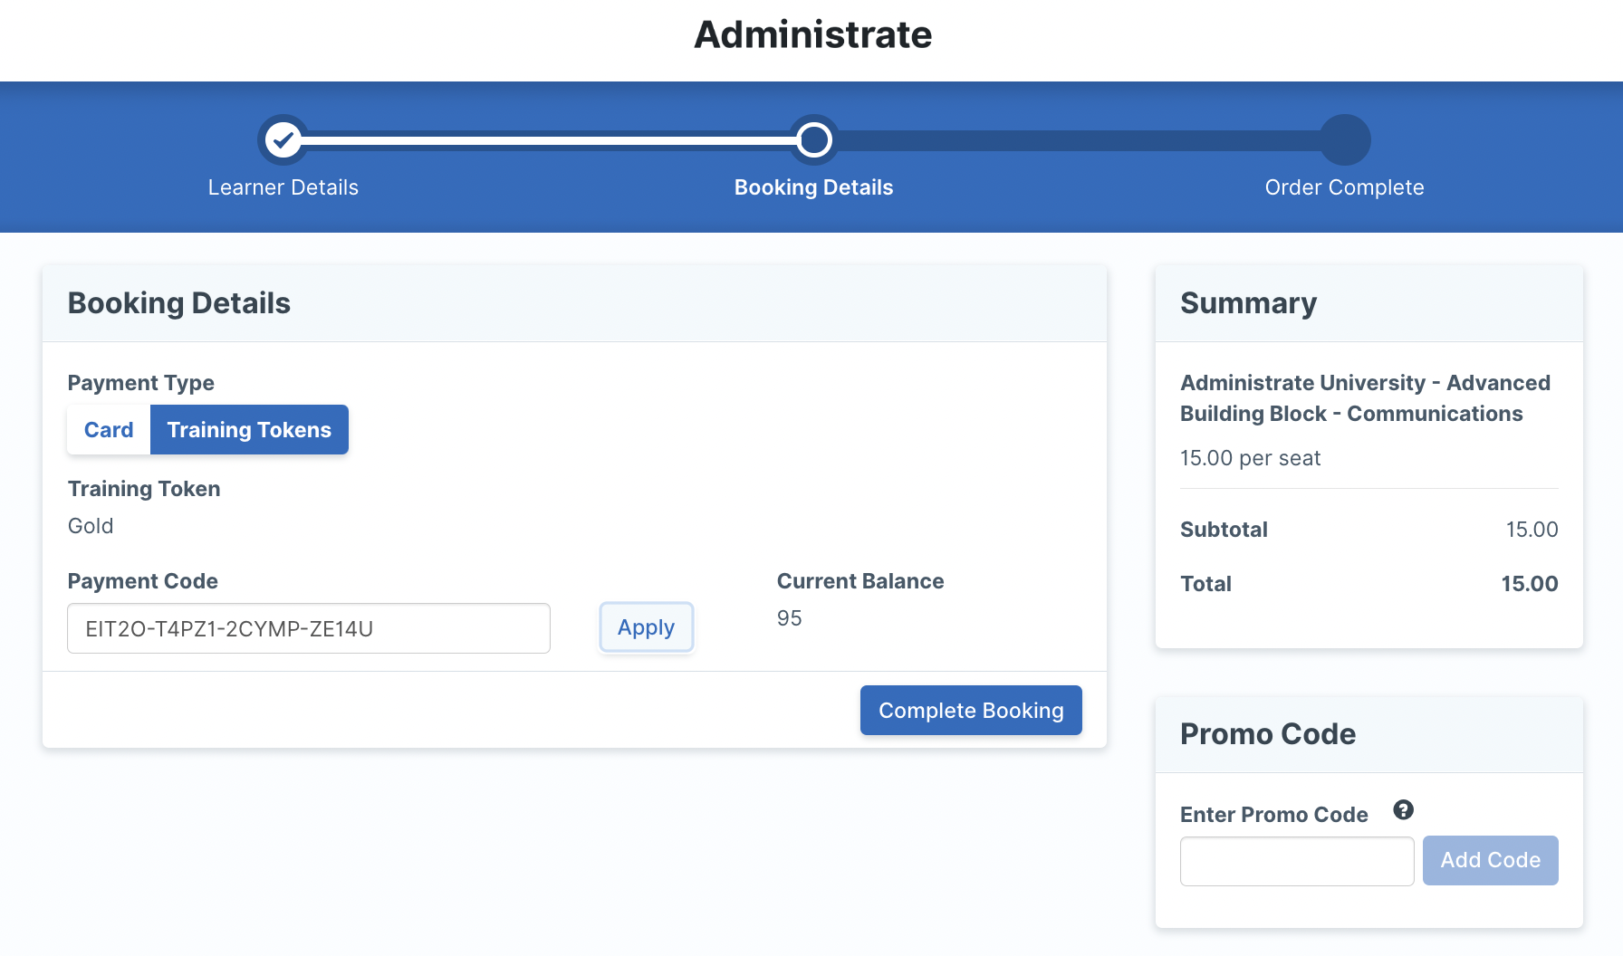Select Training Tokens payment type
1623x956 pixels.
point(249,430)
